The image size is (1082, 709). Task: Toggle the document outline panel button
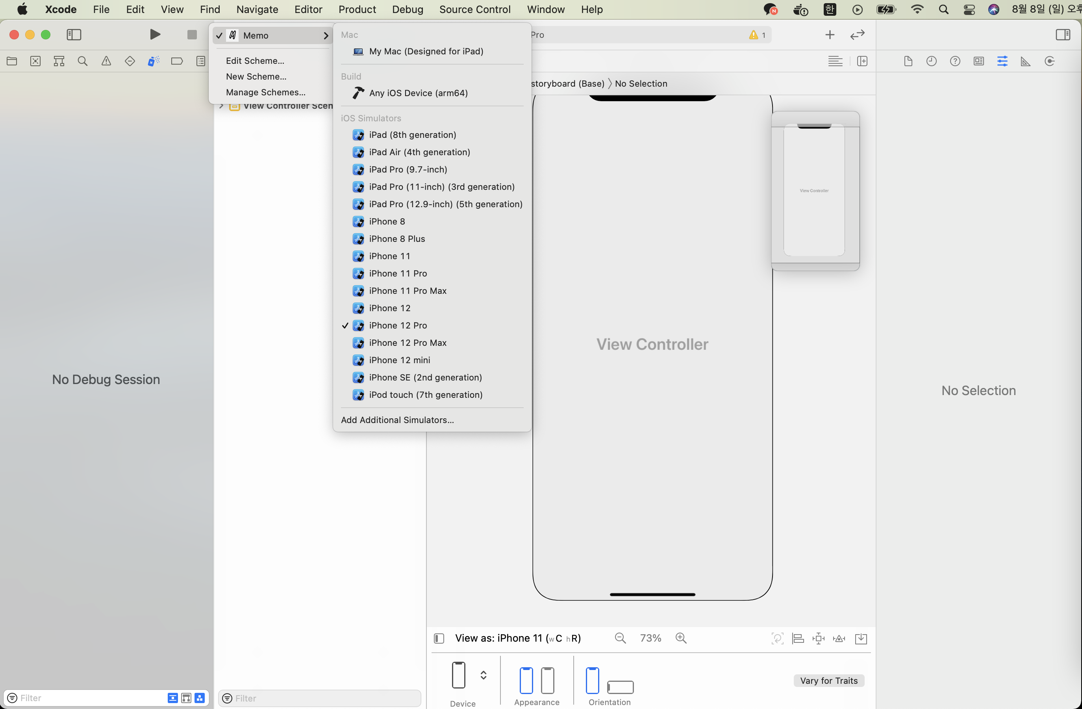click(x=439, y=638)
